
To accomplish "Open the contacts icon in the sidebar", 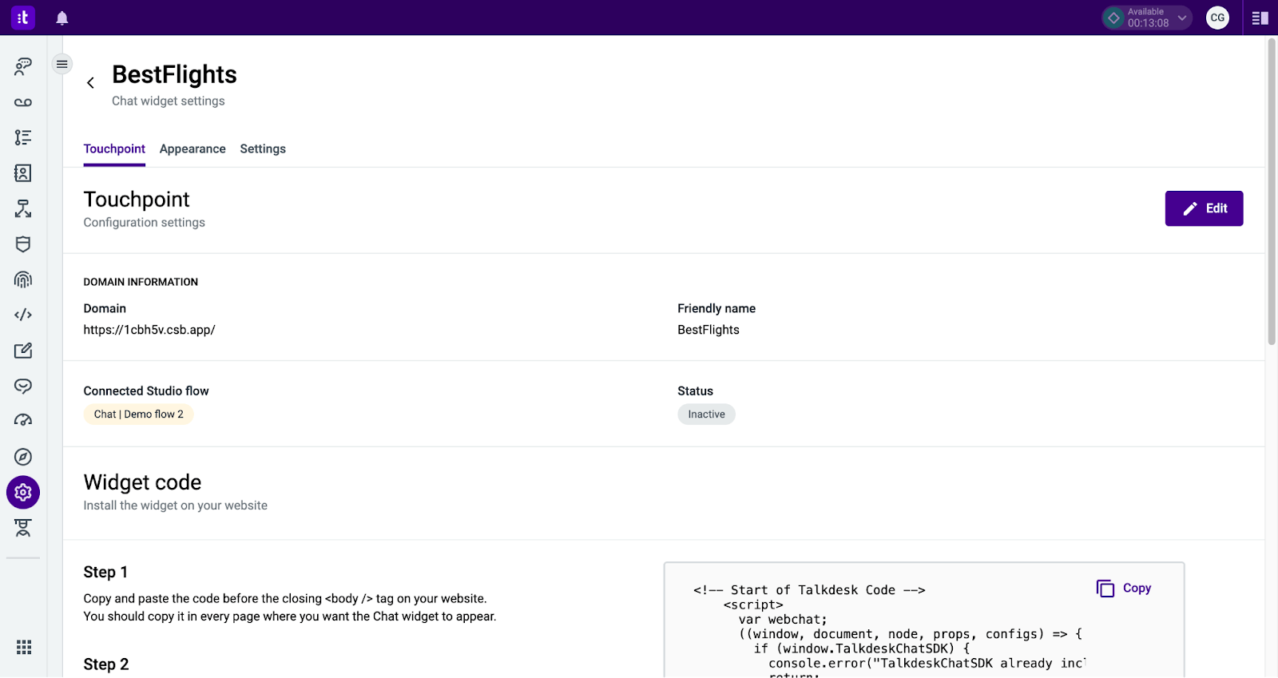I will point(23,172).
